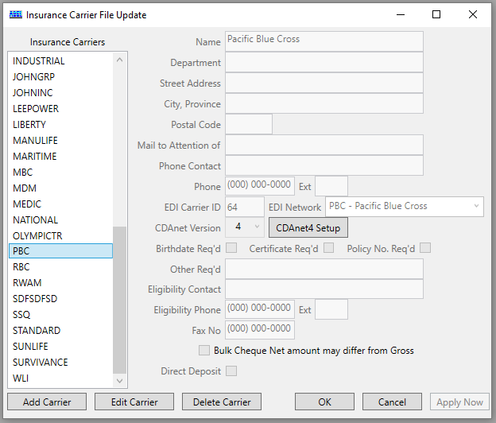Select MANULIFE in the carrier list
Screen dimensions: 496x423
point(60,140)
